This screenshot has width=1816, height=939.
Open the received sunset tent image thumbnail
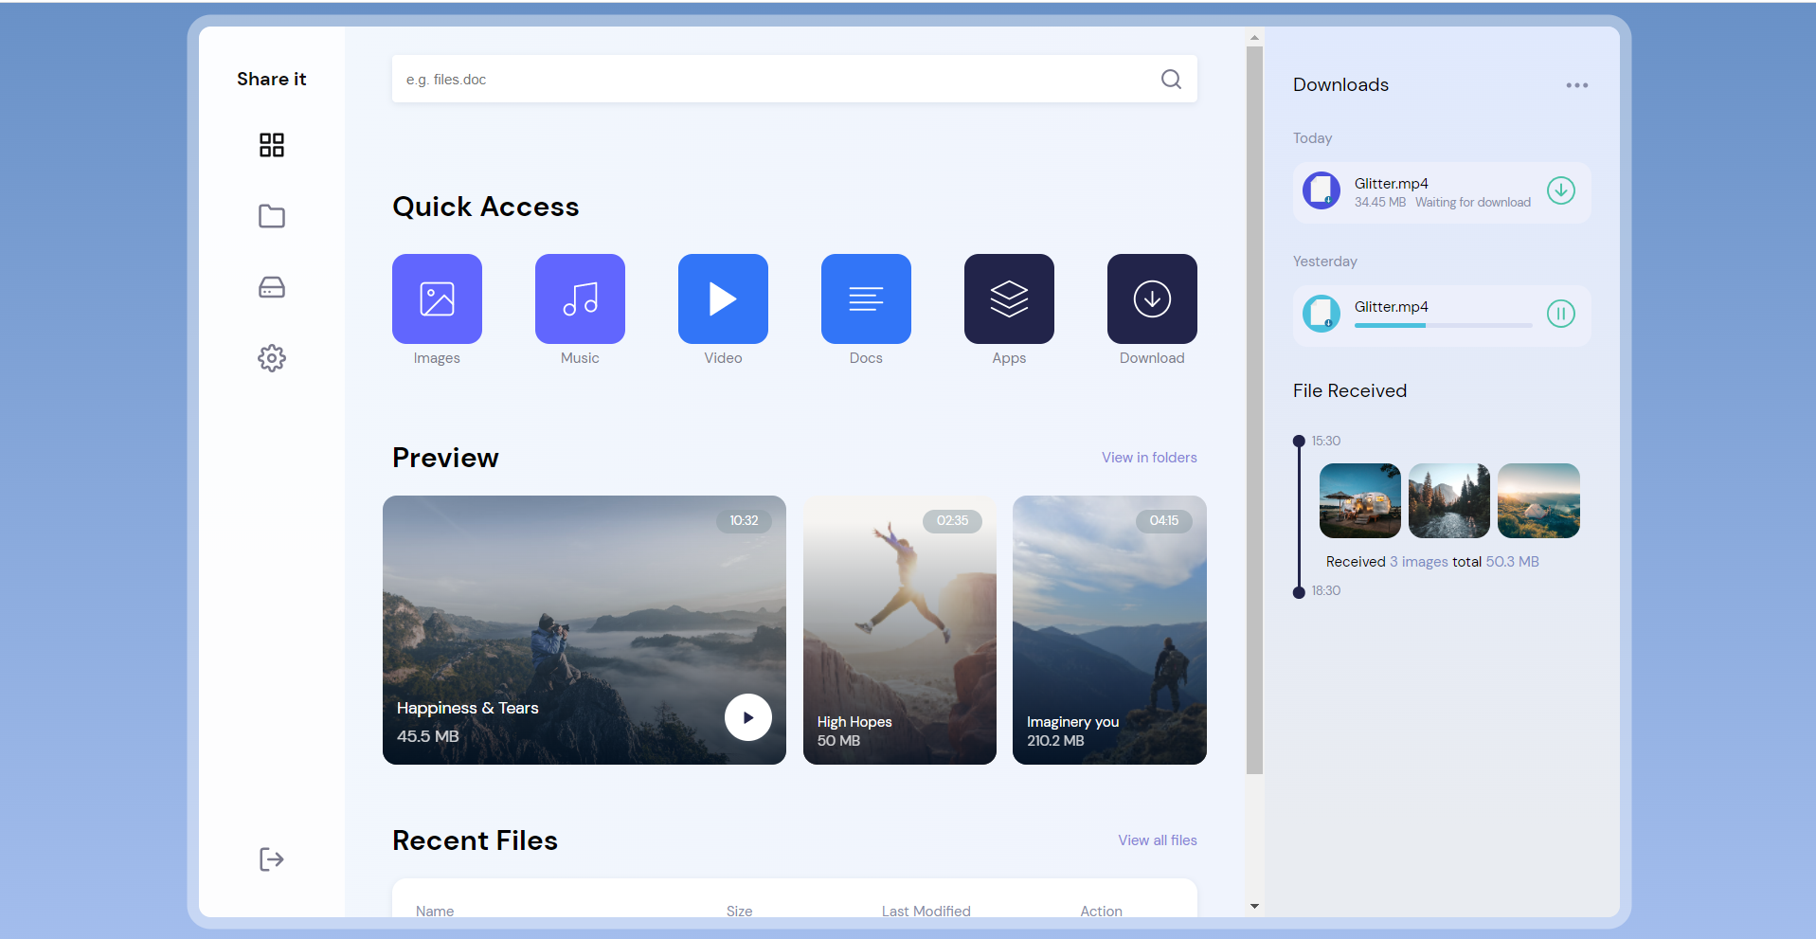tap(1538, 500)
